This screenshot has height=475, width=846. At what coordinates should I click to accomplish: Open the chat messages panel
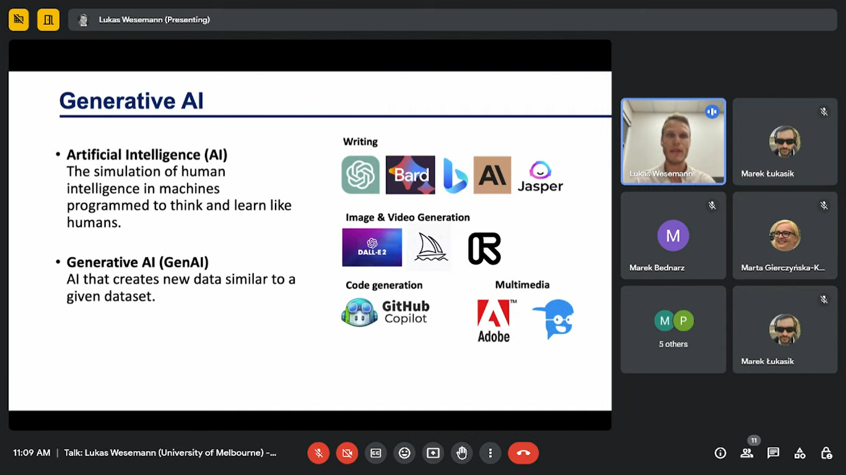[x=773, y=453]
